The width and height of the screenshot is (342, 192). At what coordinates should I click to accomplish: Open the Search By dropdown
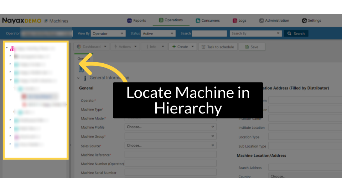coord(256,33)
